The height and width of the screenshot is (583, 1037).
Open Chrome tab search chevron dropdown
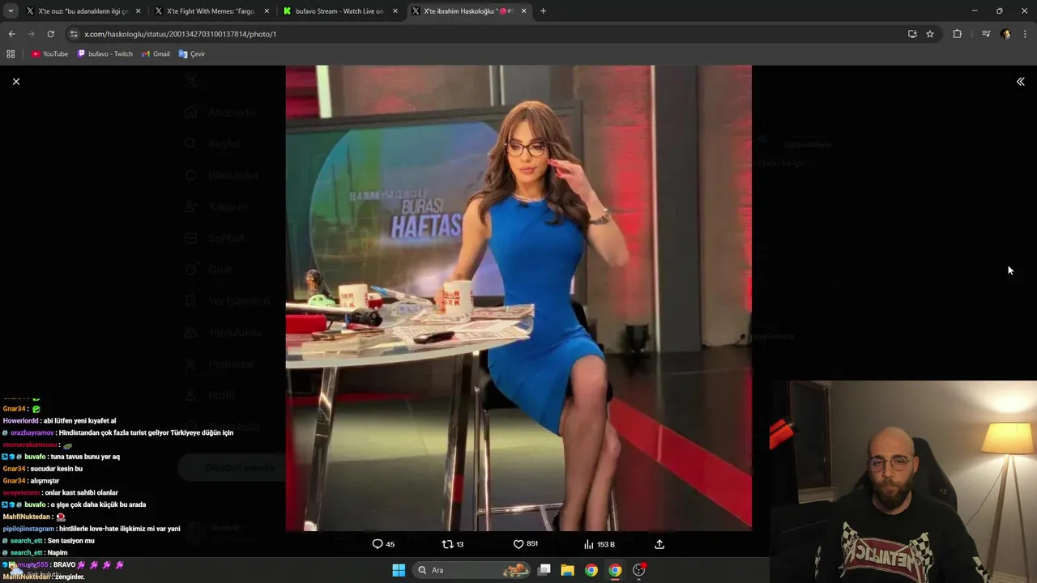(x=11, y=11)
